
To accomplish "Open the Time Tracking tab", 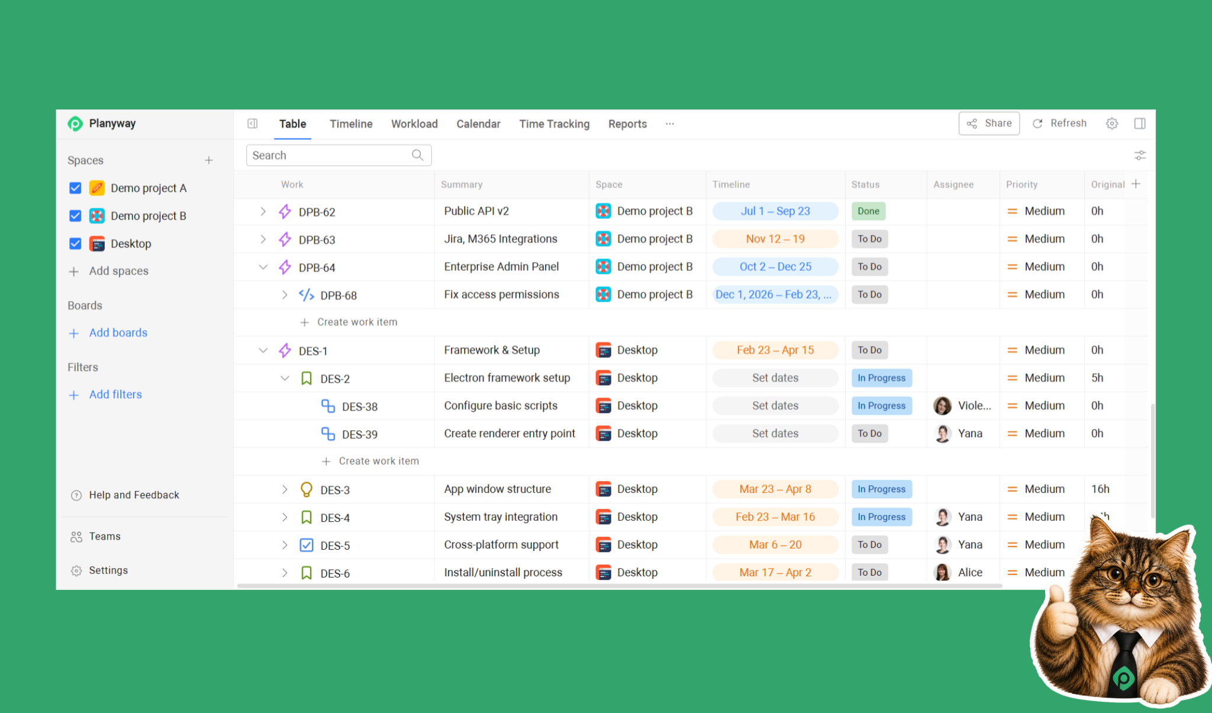I will tap(555, 124).
